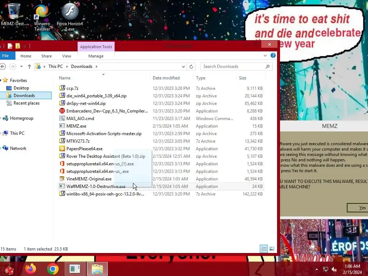
Task: Click File Explorer taskbar button
Action: point(97,269)
